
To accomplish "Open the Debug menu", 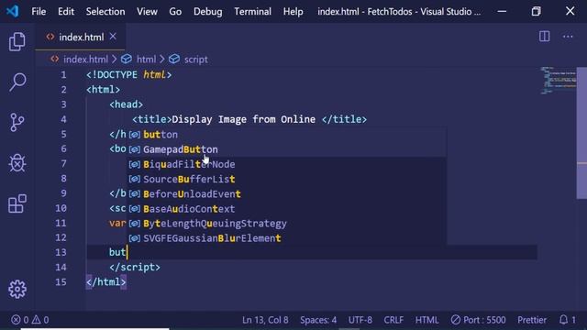I will coord(208,12).
